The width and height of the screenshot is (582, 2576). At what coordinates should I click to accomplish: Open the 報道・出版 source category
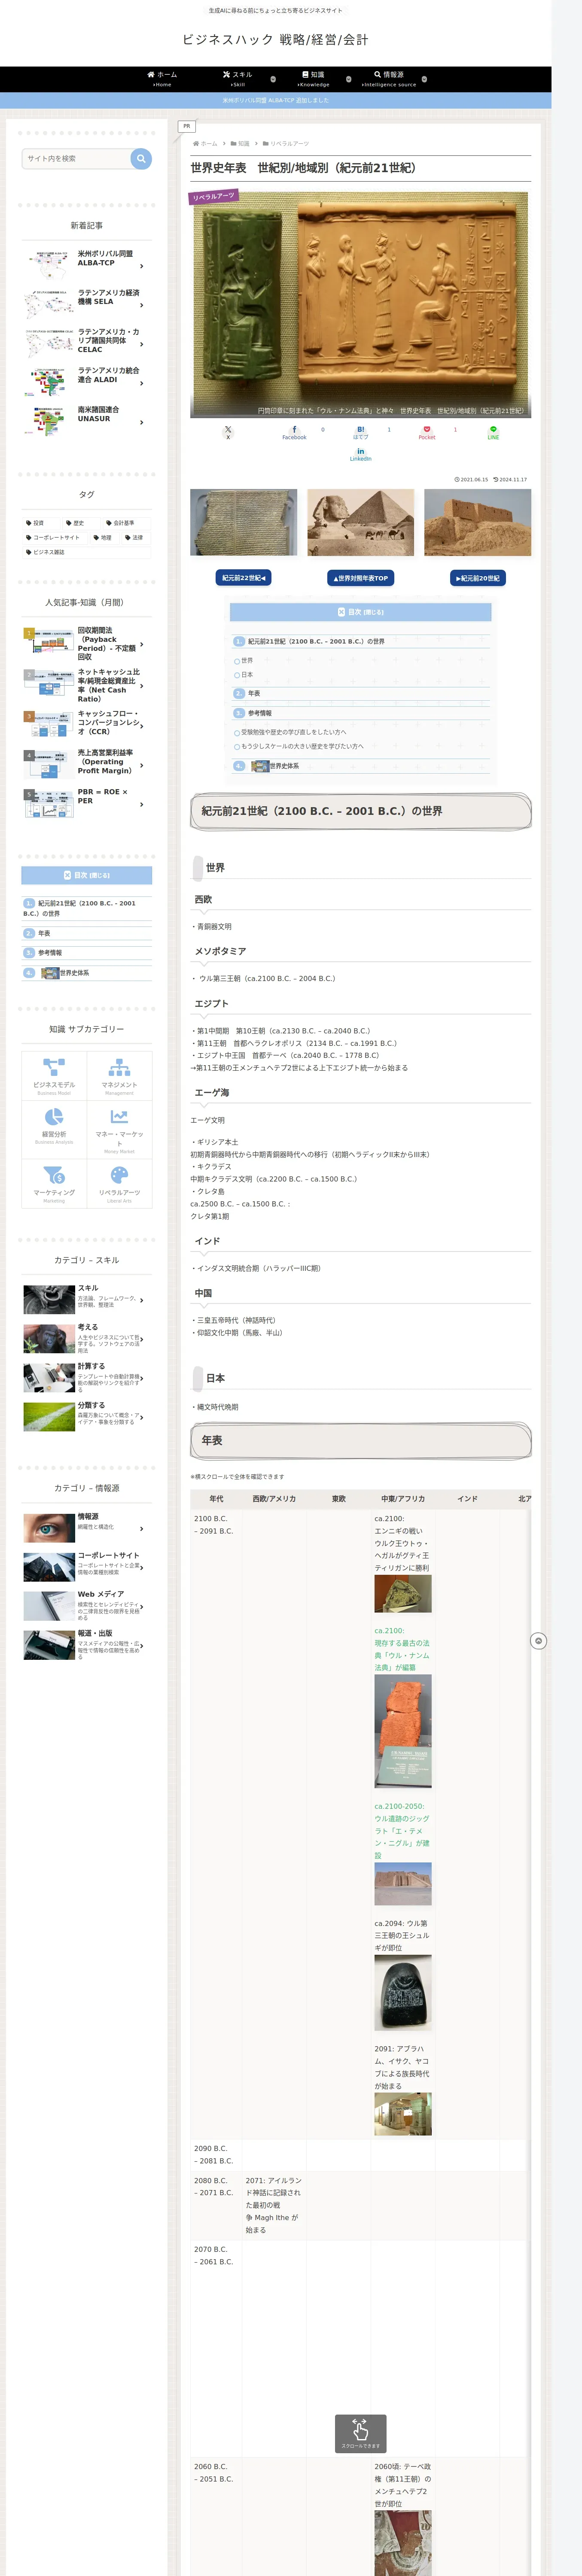click(x=87, y=1645)
